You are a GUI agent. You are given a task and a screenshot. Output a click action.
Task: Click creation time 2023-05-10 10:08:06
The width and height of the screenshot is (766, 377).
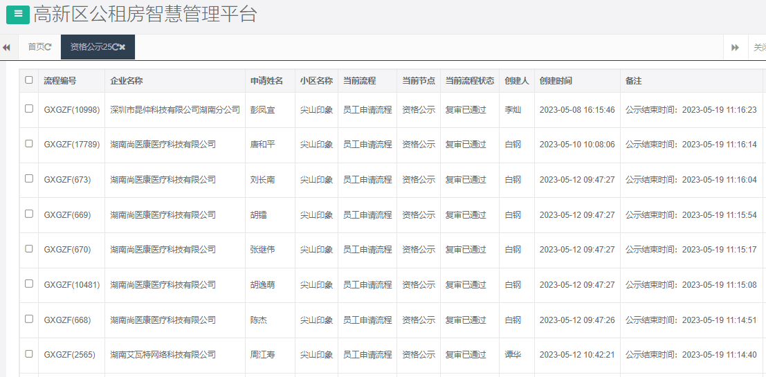point(577,145)
